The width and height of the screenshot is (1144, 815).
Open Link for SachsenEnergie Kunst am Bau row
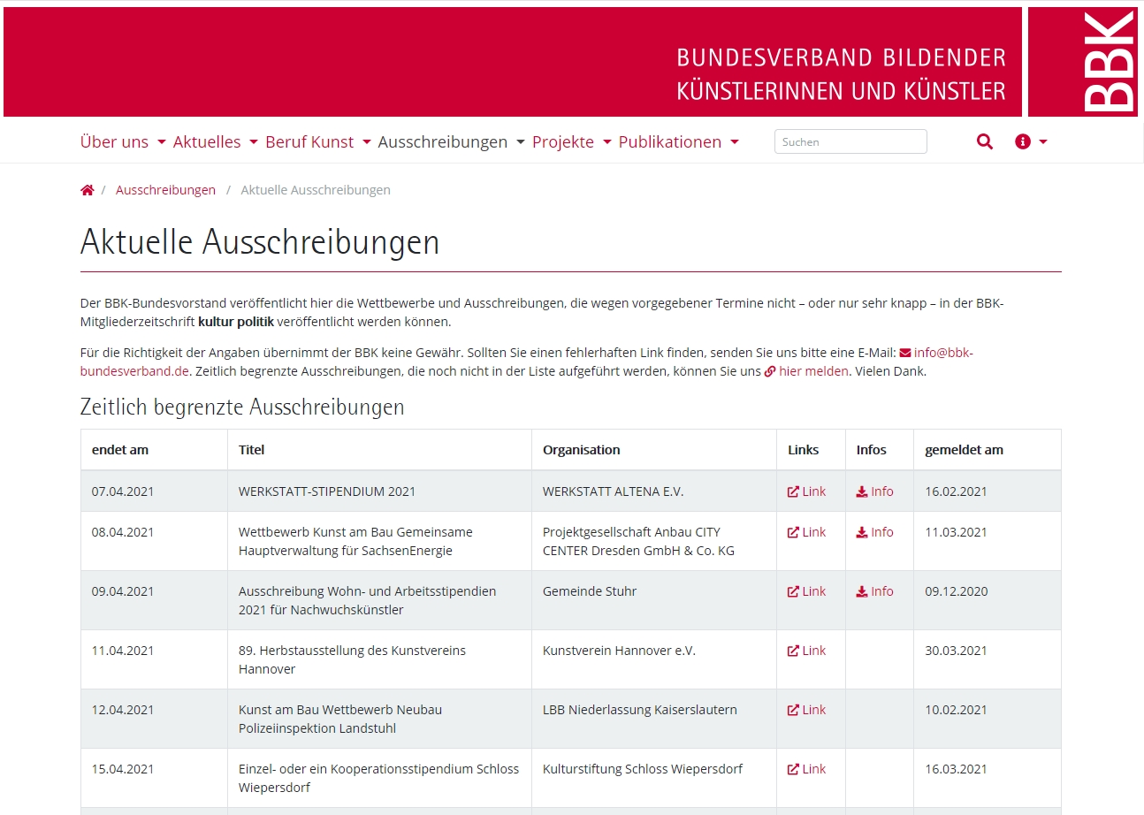[x=807, y=532]
